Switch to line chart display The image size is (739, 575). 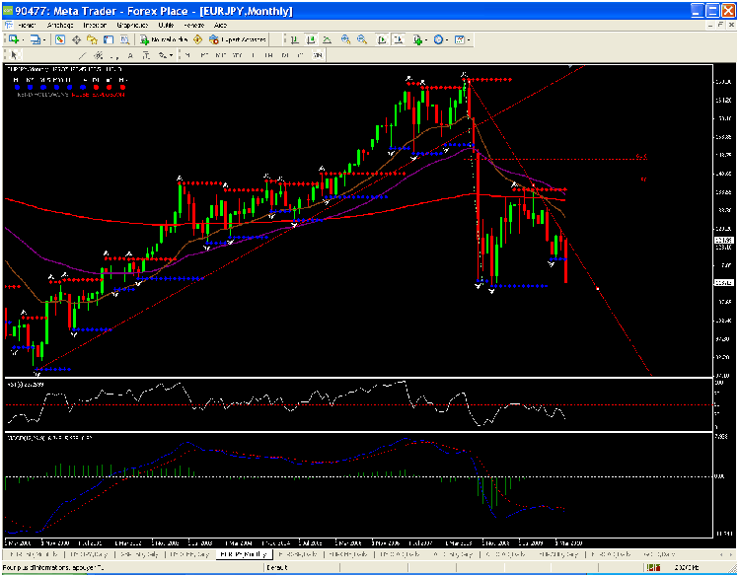tap(327, 39)
